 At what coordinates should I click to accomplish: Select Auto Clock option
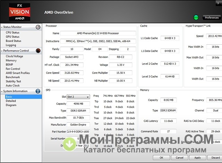pyautogui.click(x=12, y=85)
